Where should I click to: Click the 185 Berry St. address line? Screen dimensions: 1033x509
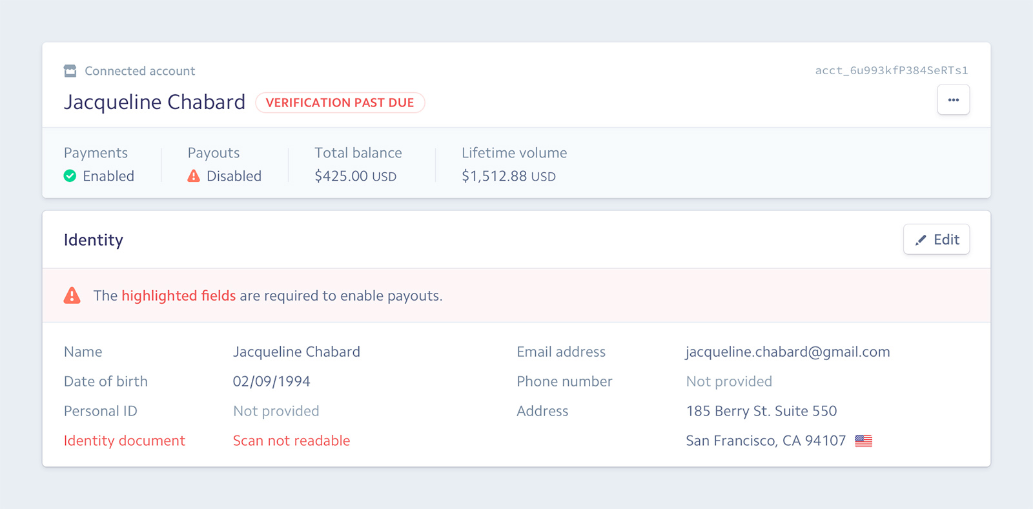point(761,411)
